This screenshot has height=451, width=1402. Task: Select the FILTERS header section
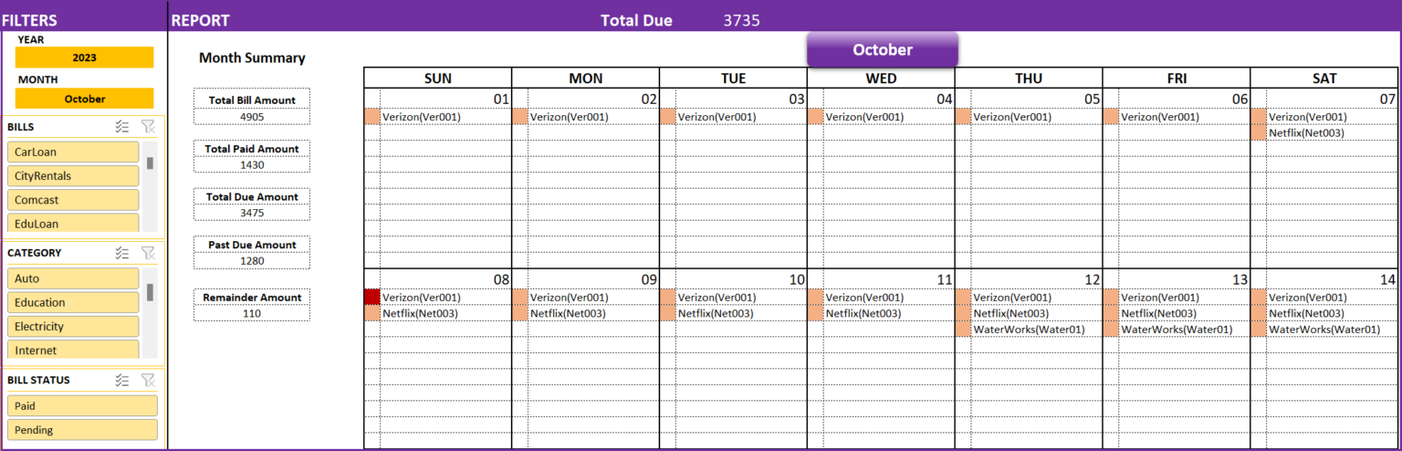pyautogui.click(x=30, y=20)
